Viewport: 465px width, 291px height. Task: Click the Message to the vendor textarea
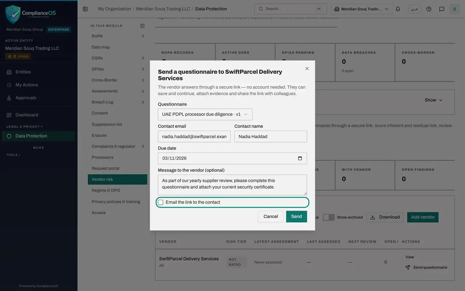pos(232,185)
